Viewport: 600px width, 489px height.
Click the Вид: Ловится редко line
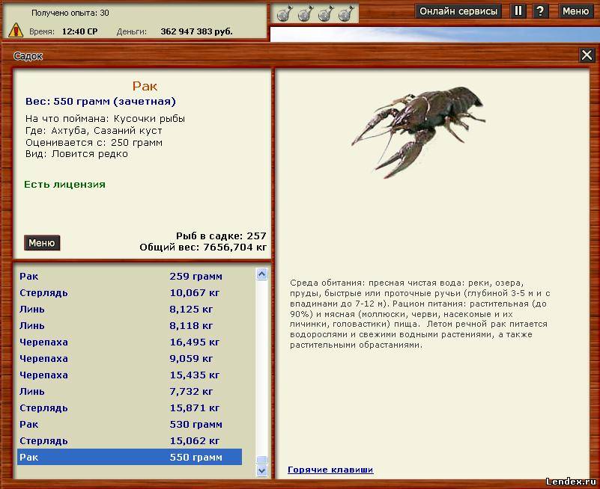(x=76, y=154)
